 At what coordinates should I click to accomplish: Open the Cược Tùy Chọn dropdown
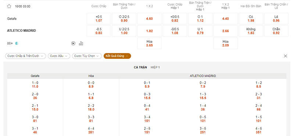point(87,56)
